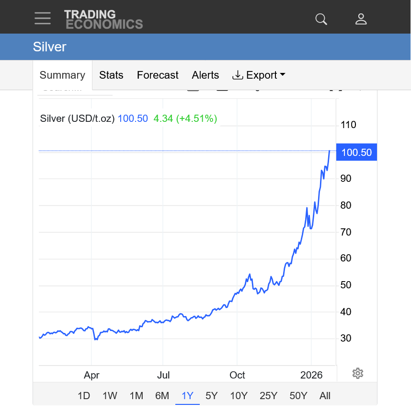Viewport: 411px width, 414px height.
Task: Click the Trading Economics logo
Action: coord(103,19)
